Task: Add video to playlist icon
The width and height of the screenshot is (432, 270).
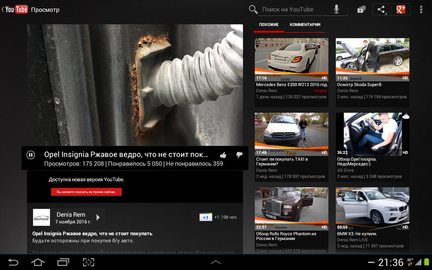Action: [x=361, y=10]
